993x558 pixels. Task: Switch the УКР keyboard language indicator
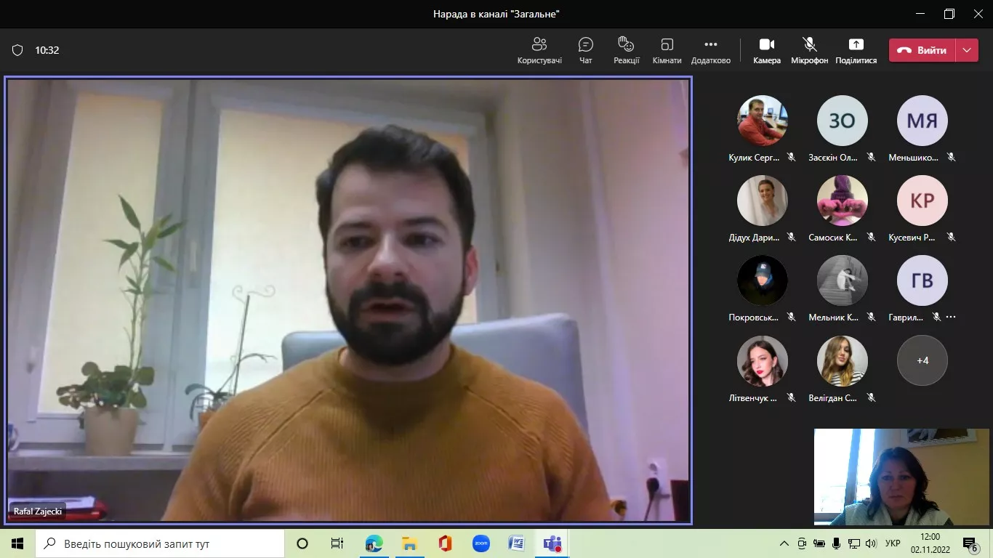coord(893,543)
